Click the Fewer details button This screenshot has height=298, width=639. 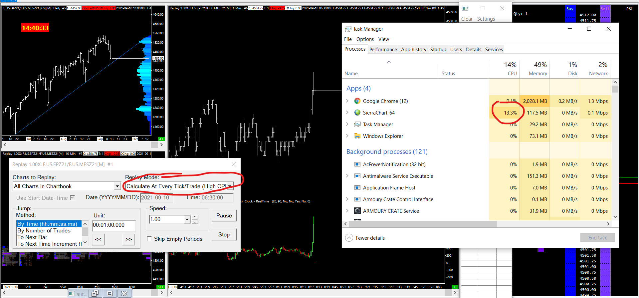point(365,238)
